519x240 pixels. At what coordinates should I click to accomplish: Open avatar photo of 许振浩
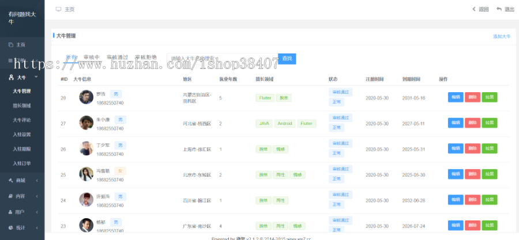[86, 200]
